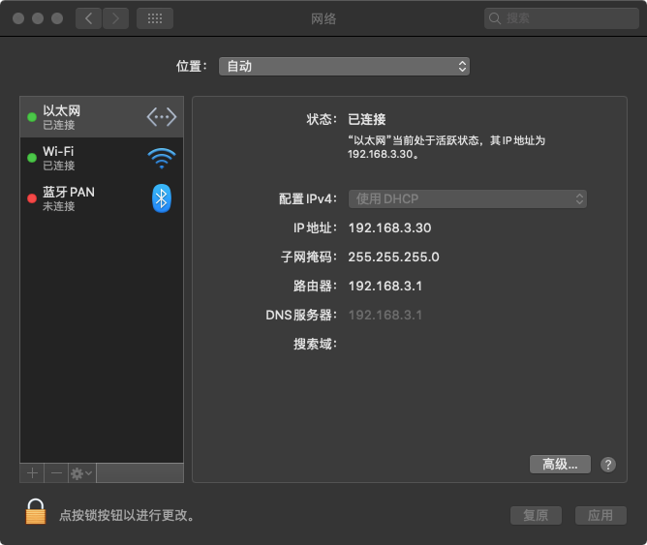Click the 状态 已连接 status text
This screenshot has width=647, height=545.
point(367,120)
